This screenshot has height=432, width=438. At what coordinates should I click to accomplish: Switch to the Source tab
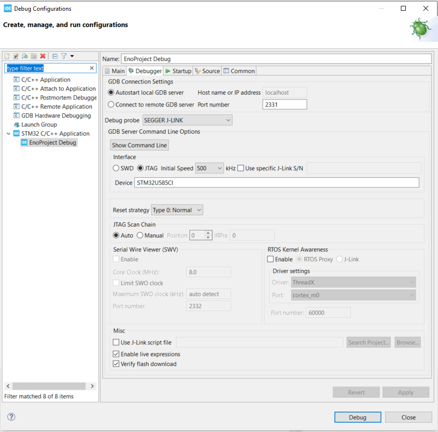tap(207, 71)
